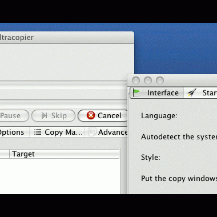Click the document icon on Advanced tab
Viewport: 217px width, 217px height.
click(93, 132)
